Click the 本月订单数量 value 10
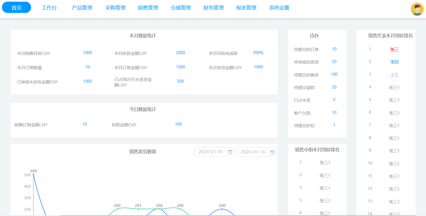Viewport: 426px width, 216px height. click(x=88, y=67)
